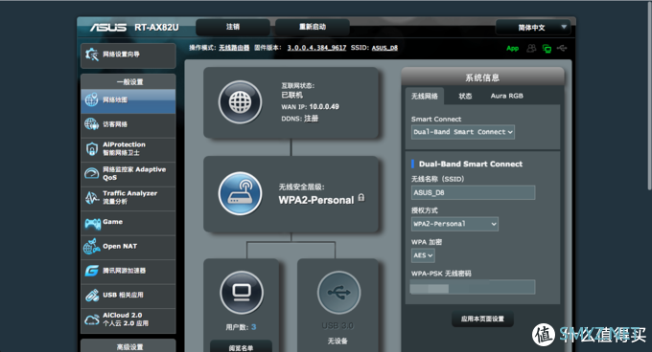Click the 浏览名单 view list button
Viewport: 652px width, 352px height.
242,347
